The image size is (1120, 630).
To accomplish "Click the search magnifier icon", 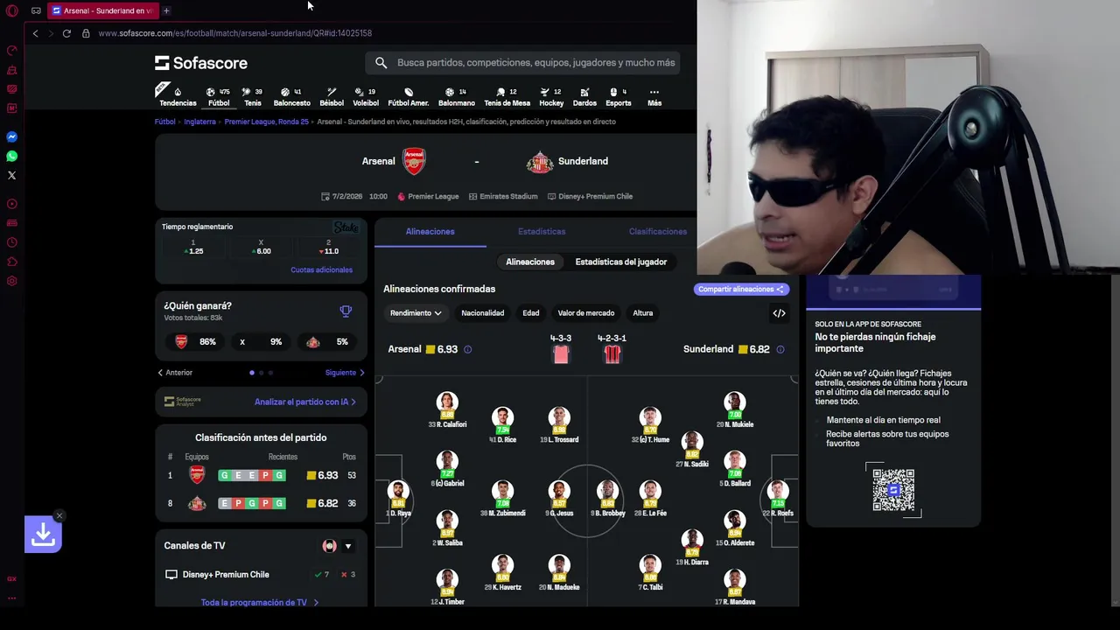I will pyautogui.click(x=381, y=63).
